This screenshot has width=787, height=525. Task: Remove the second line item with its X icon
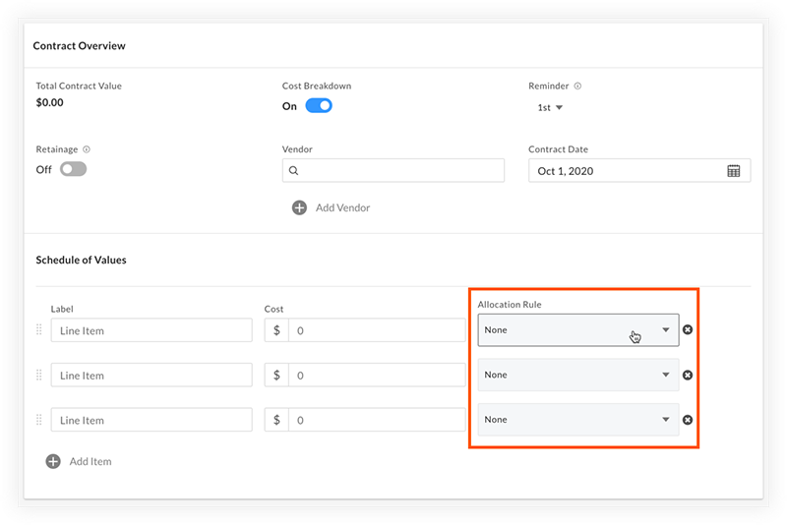click(688, 376)
